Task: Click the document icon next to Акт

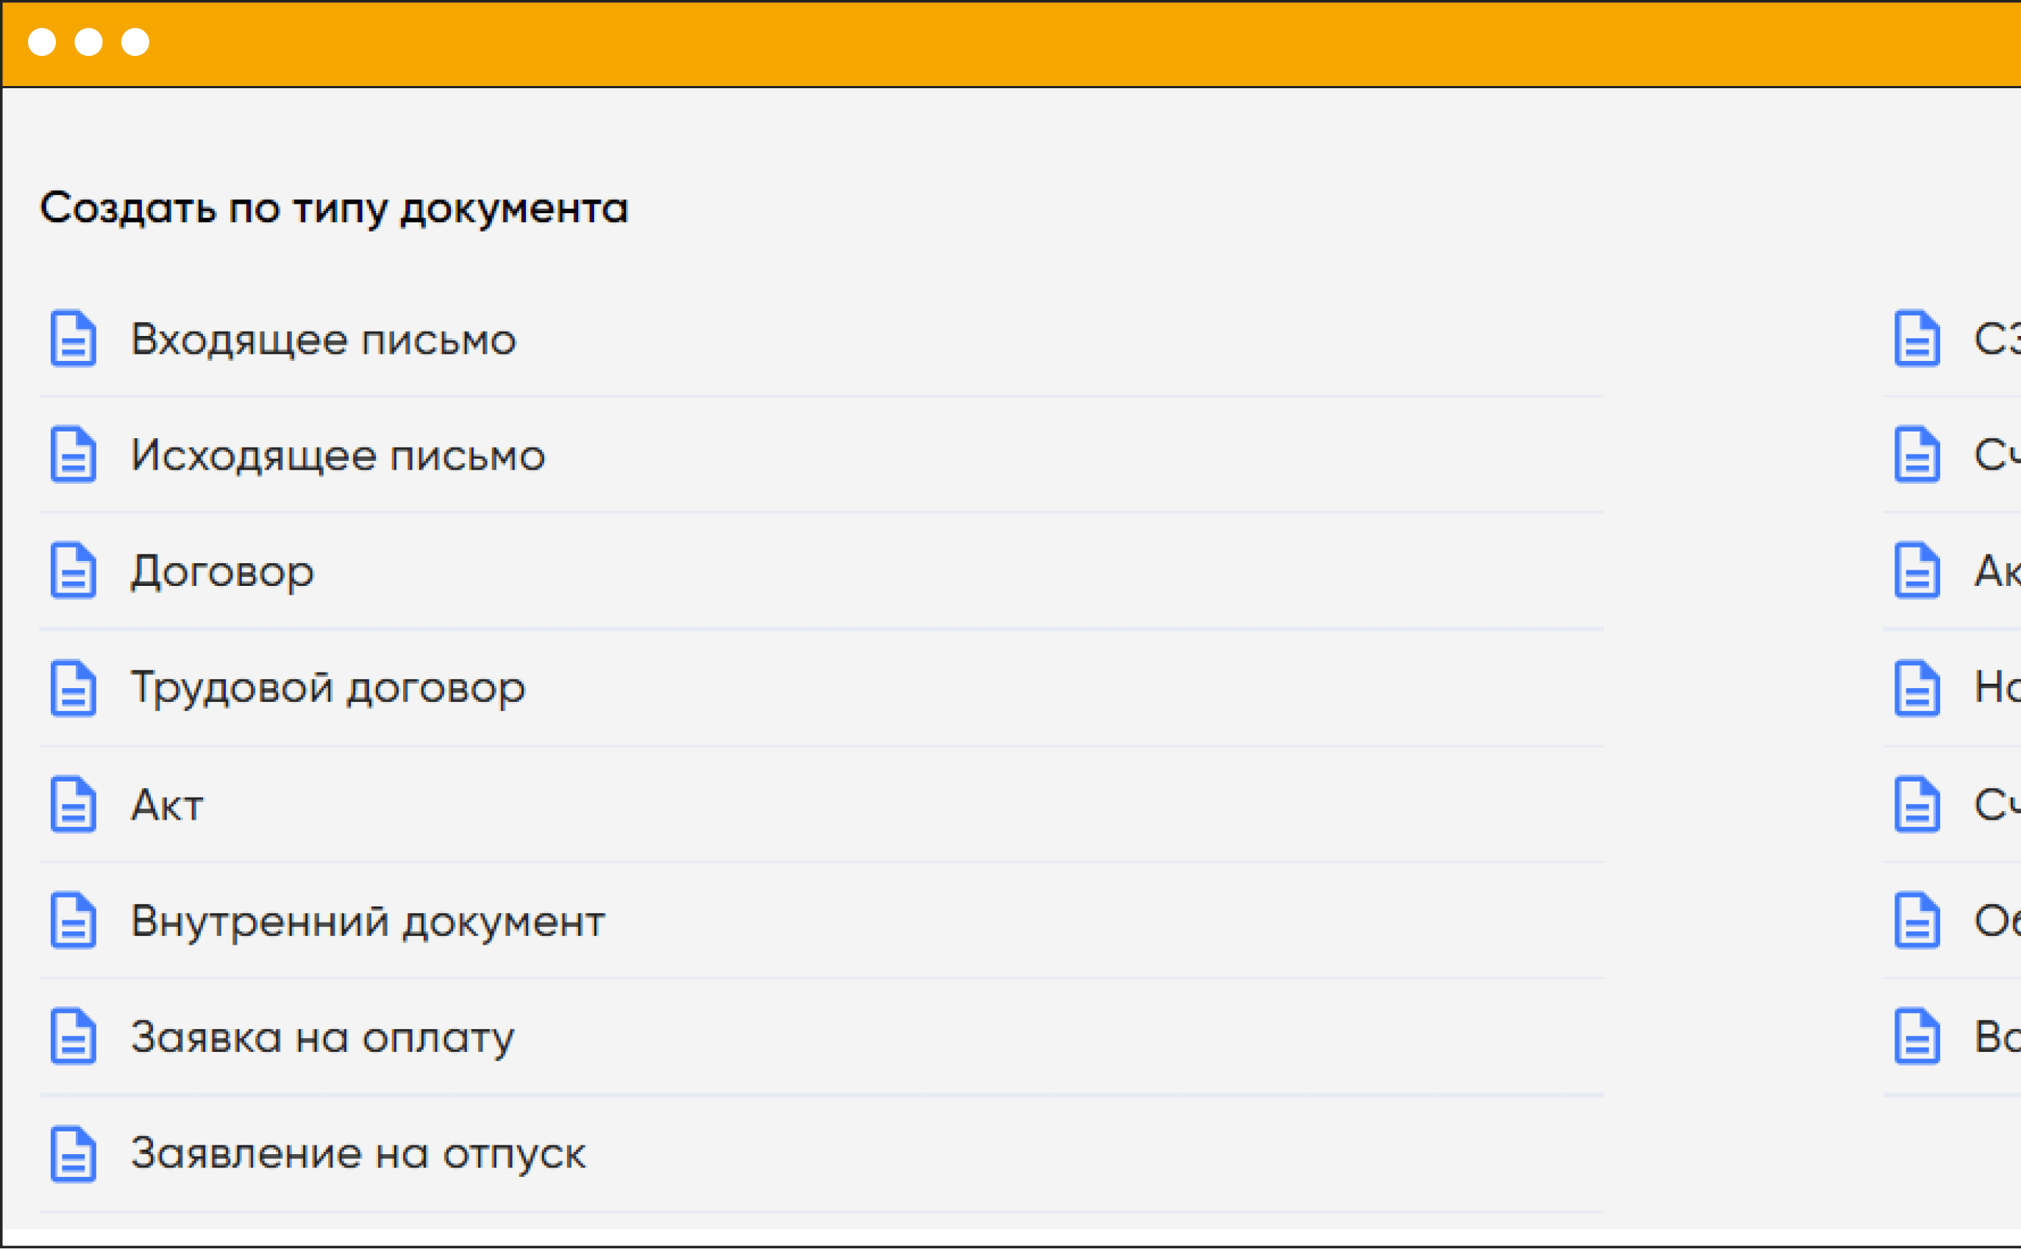Action: (73, 804)
